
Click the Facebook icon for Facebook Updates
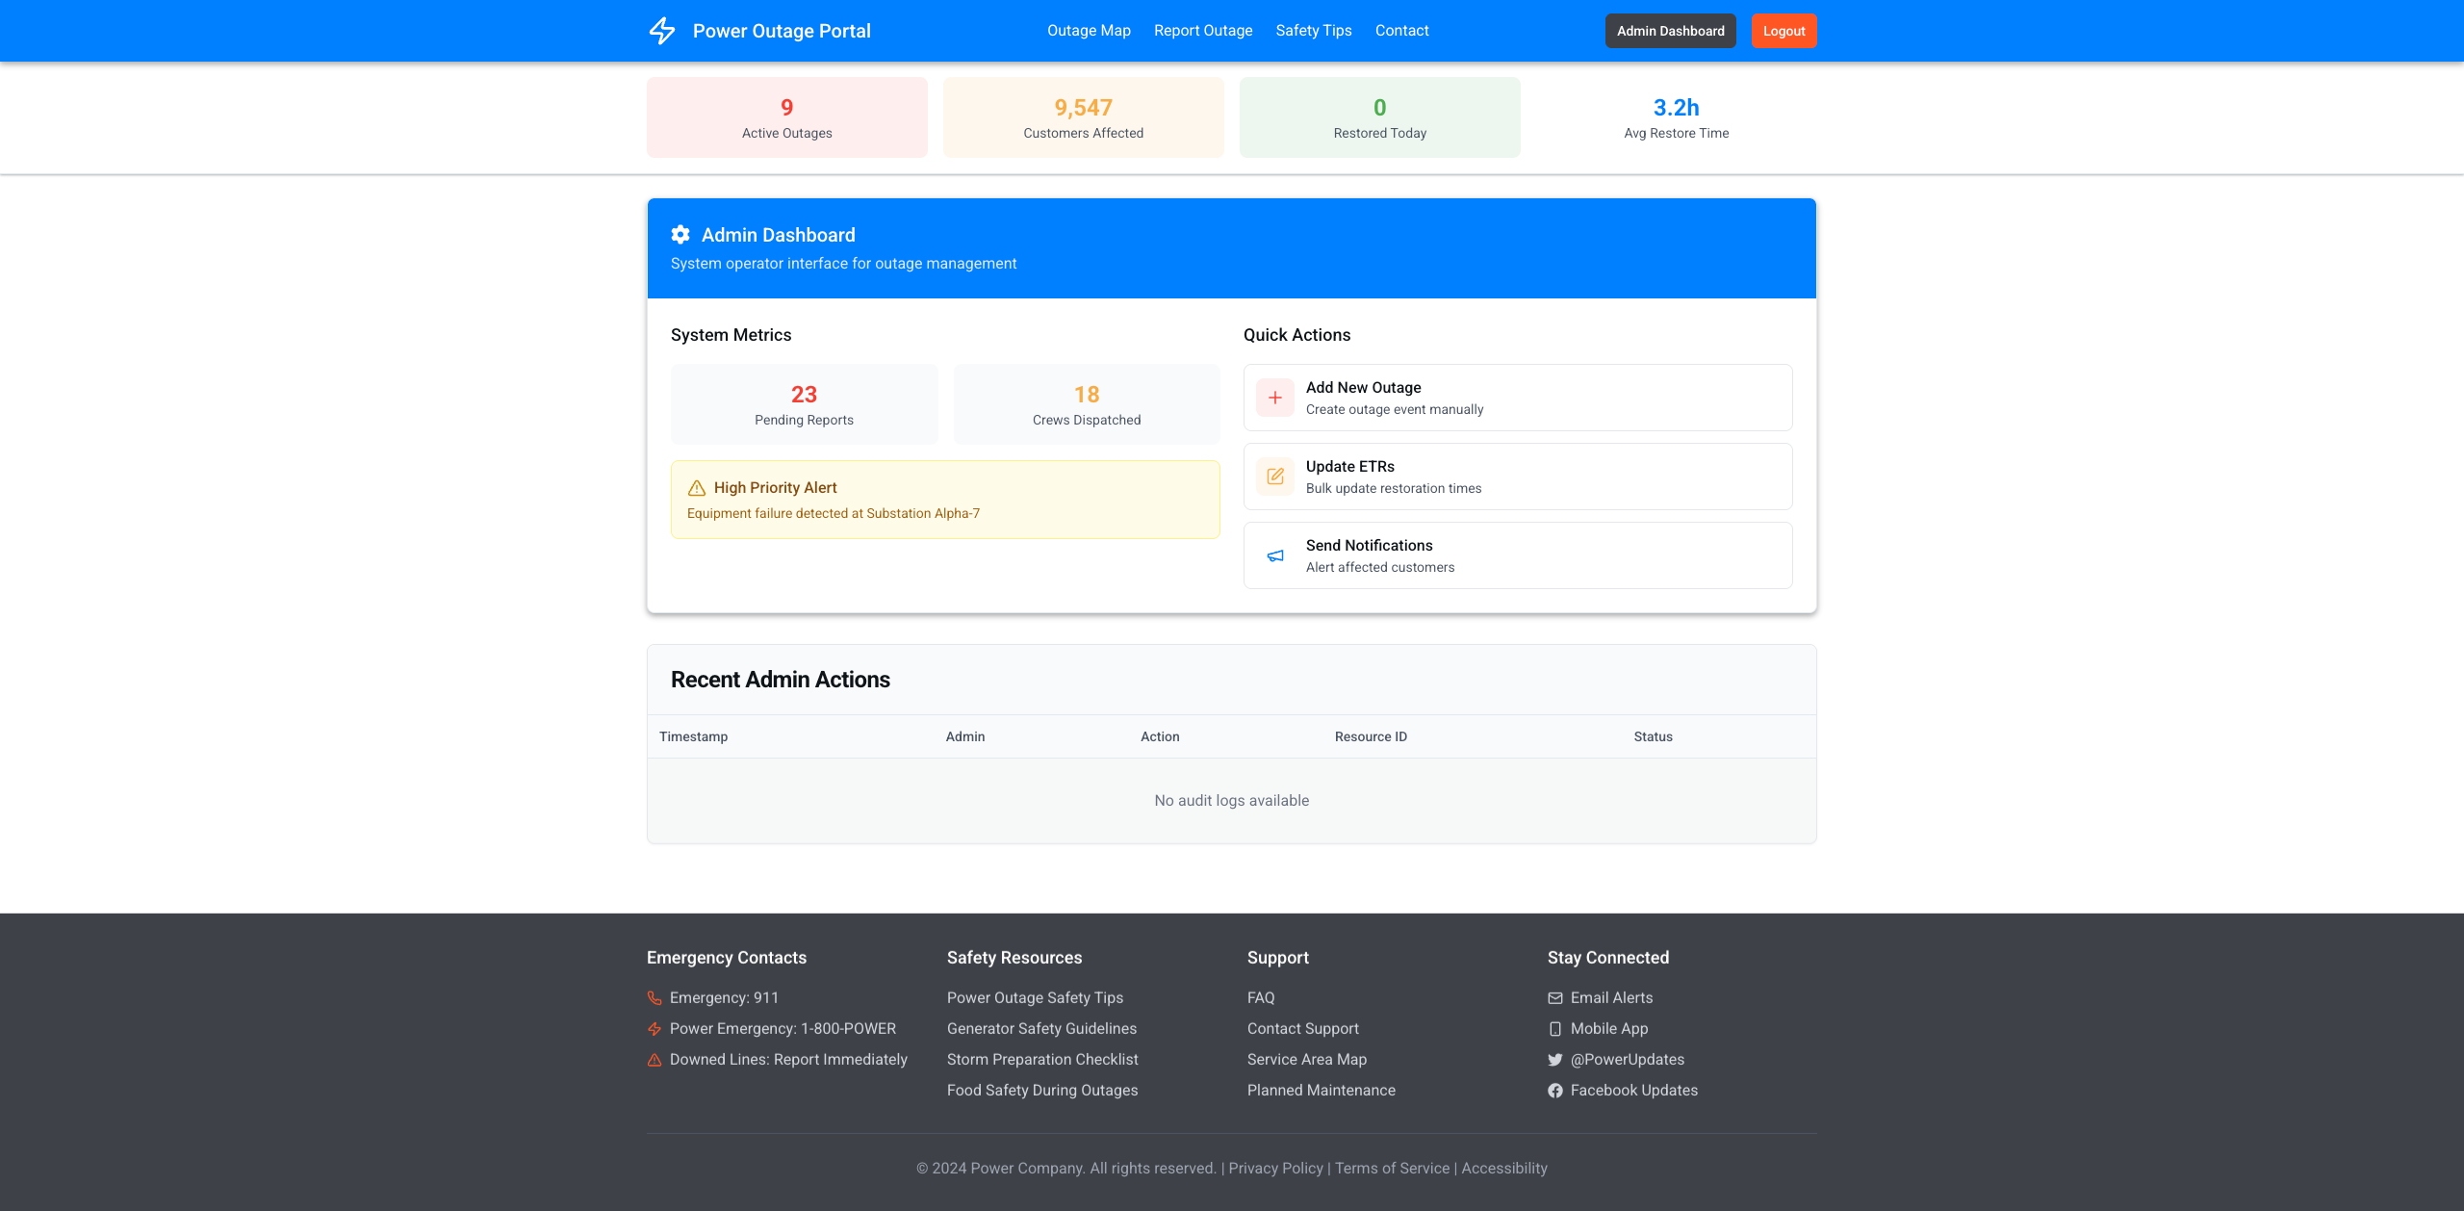1555,1090
